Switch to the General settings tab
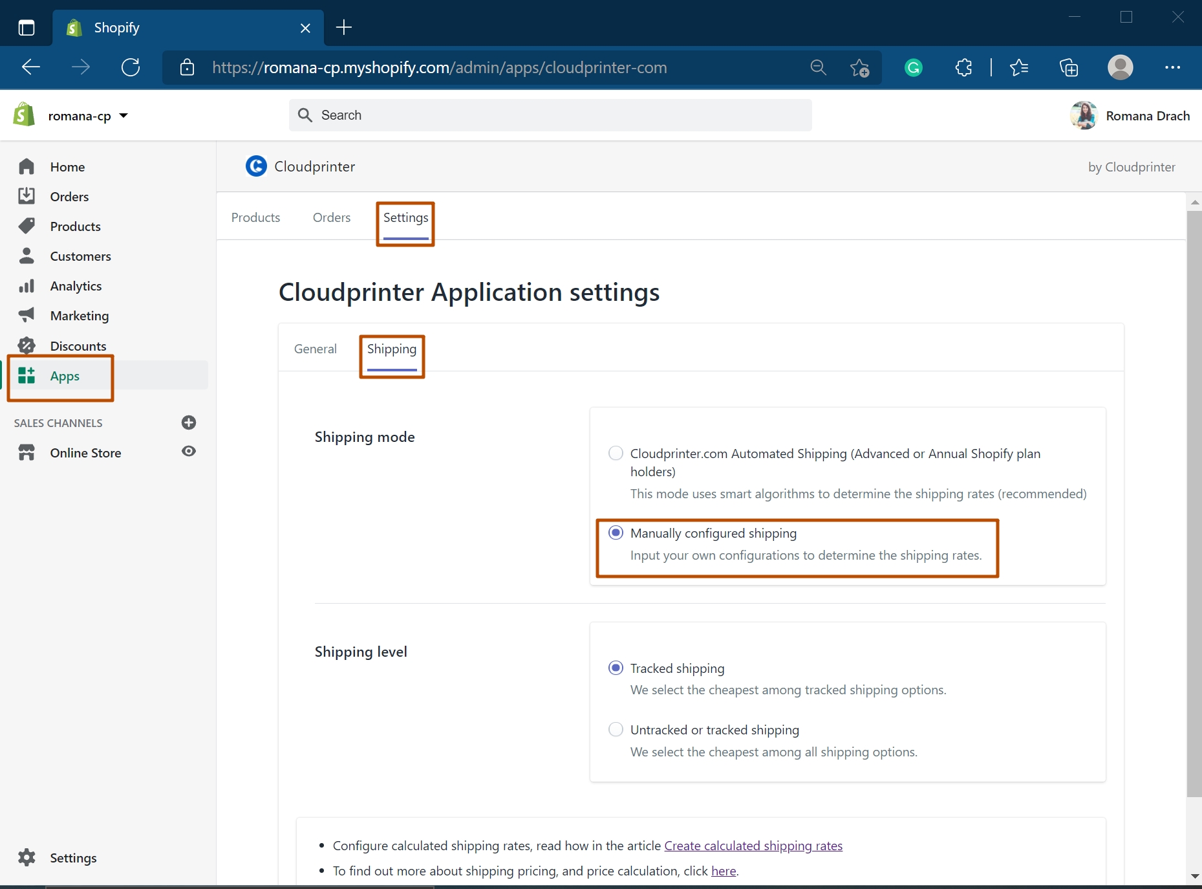 (316, 349)
